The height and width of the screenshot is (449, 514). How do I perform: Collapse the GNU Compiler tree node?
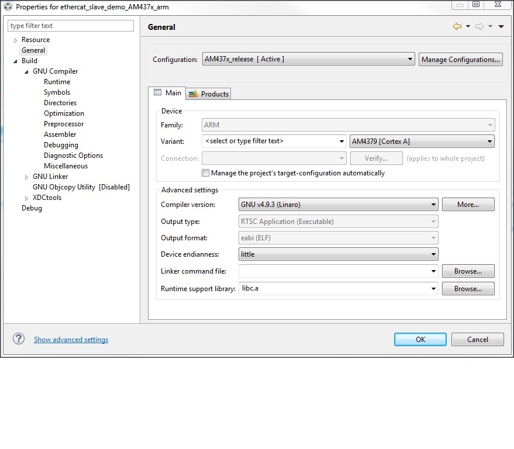(x=26, y=72)
